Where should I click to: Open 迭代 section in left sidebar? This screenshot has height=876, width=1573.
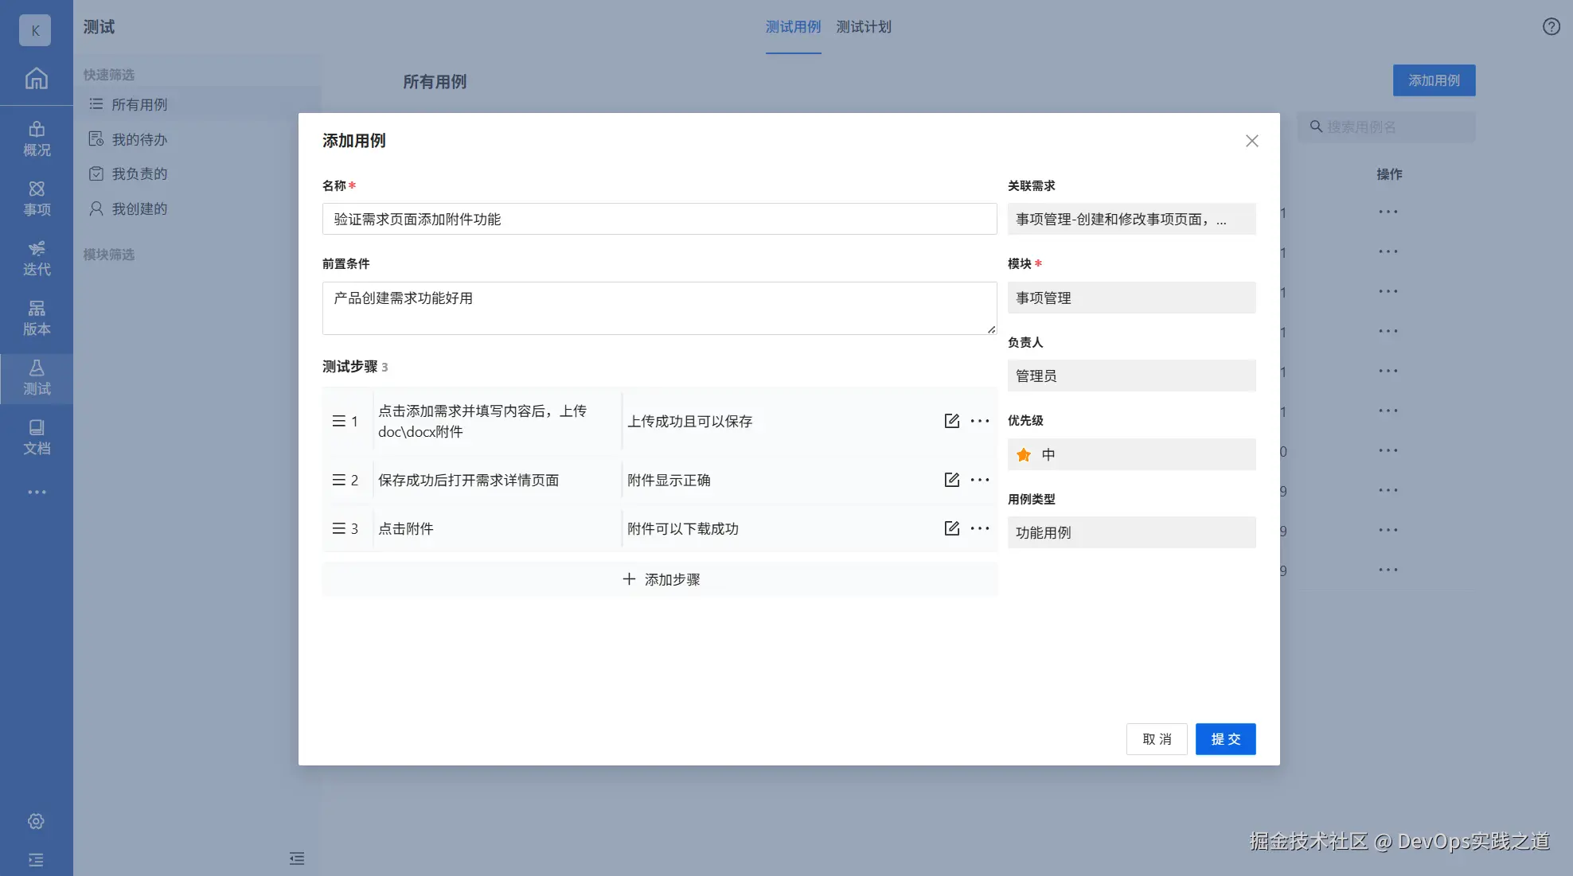coord(37,259)
